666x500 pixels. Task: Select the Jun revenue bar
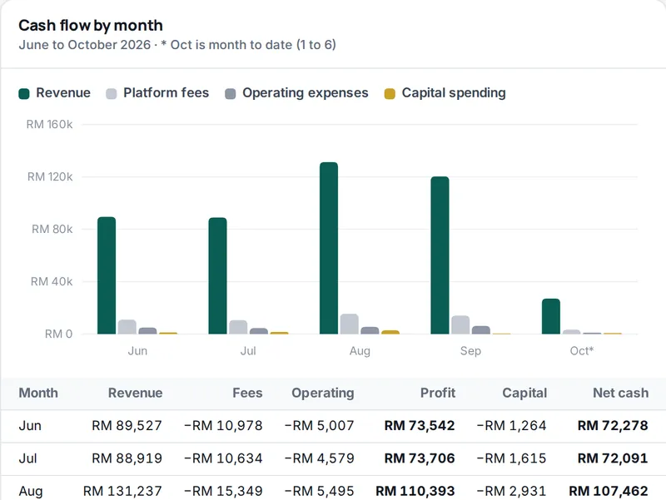coord(107,275)
